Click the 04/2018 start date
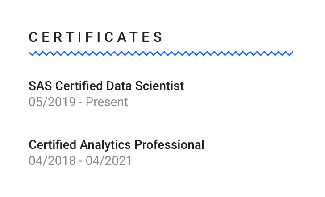The width and height of the screenshot is (325, 197). [x=52, y=161]
